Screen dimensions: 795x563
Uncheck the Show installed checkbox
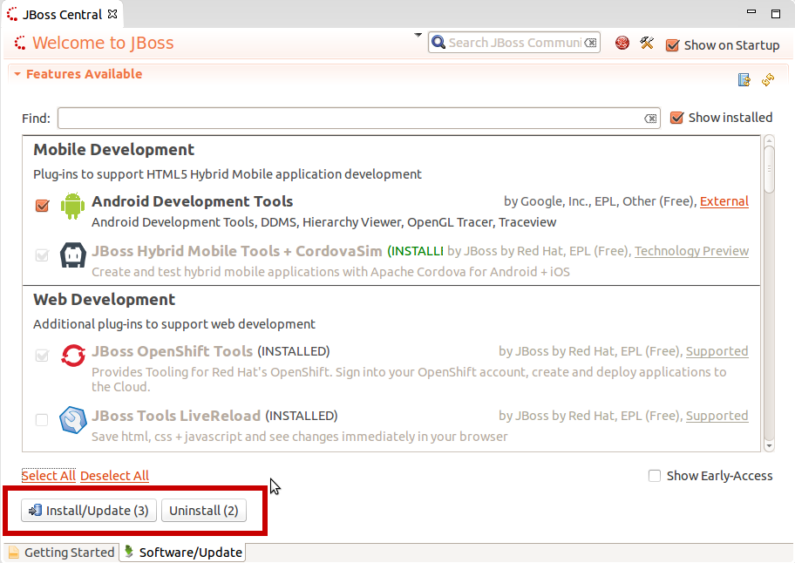676,118
